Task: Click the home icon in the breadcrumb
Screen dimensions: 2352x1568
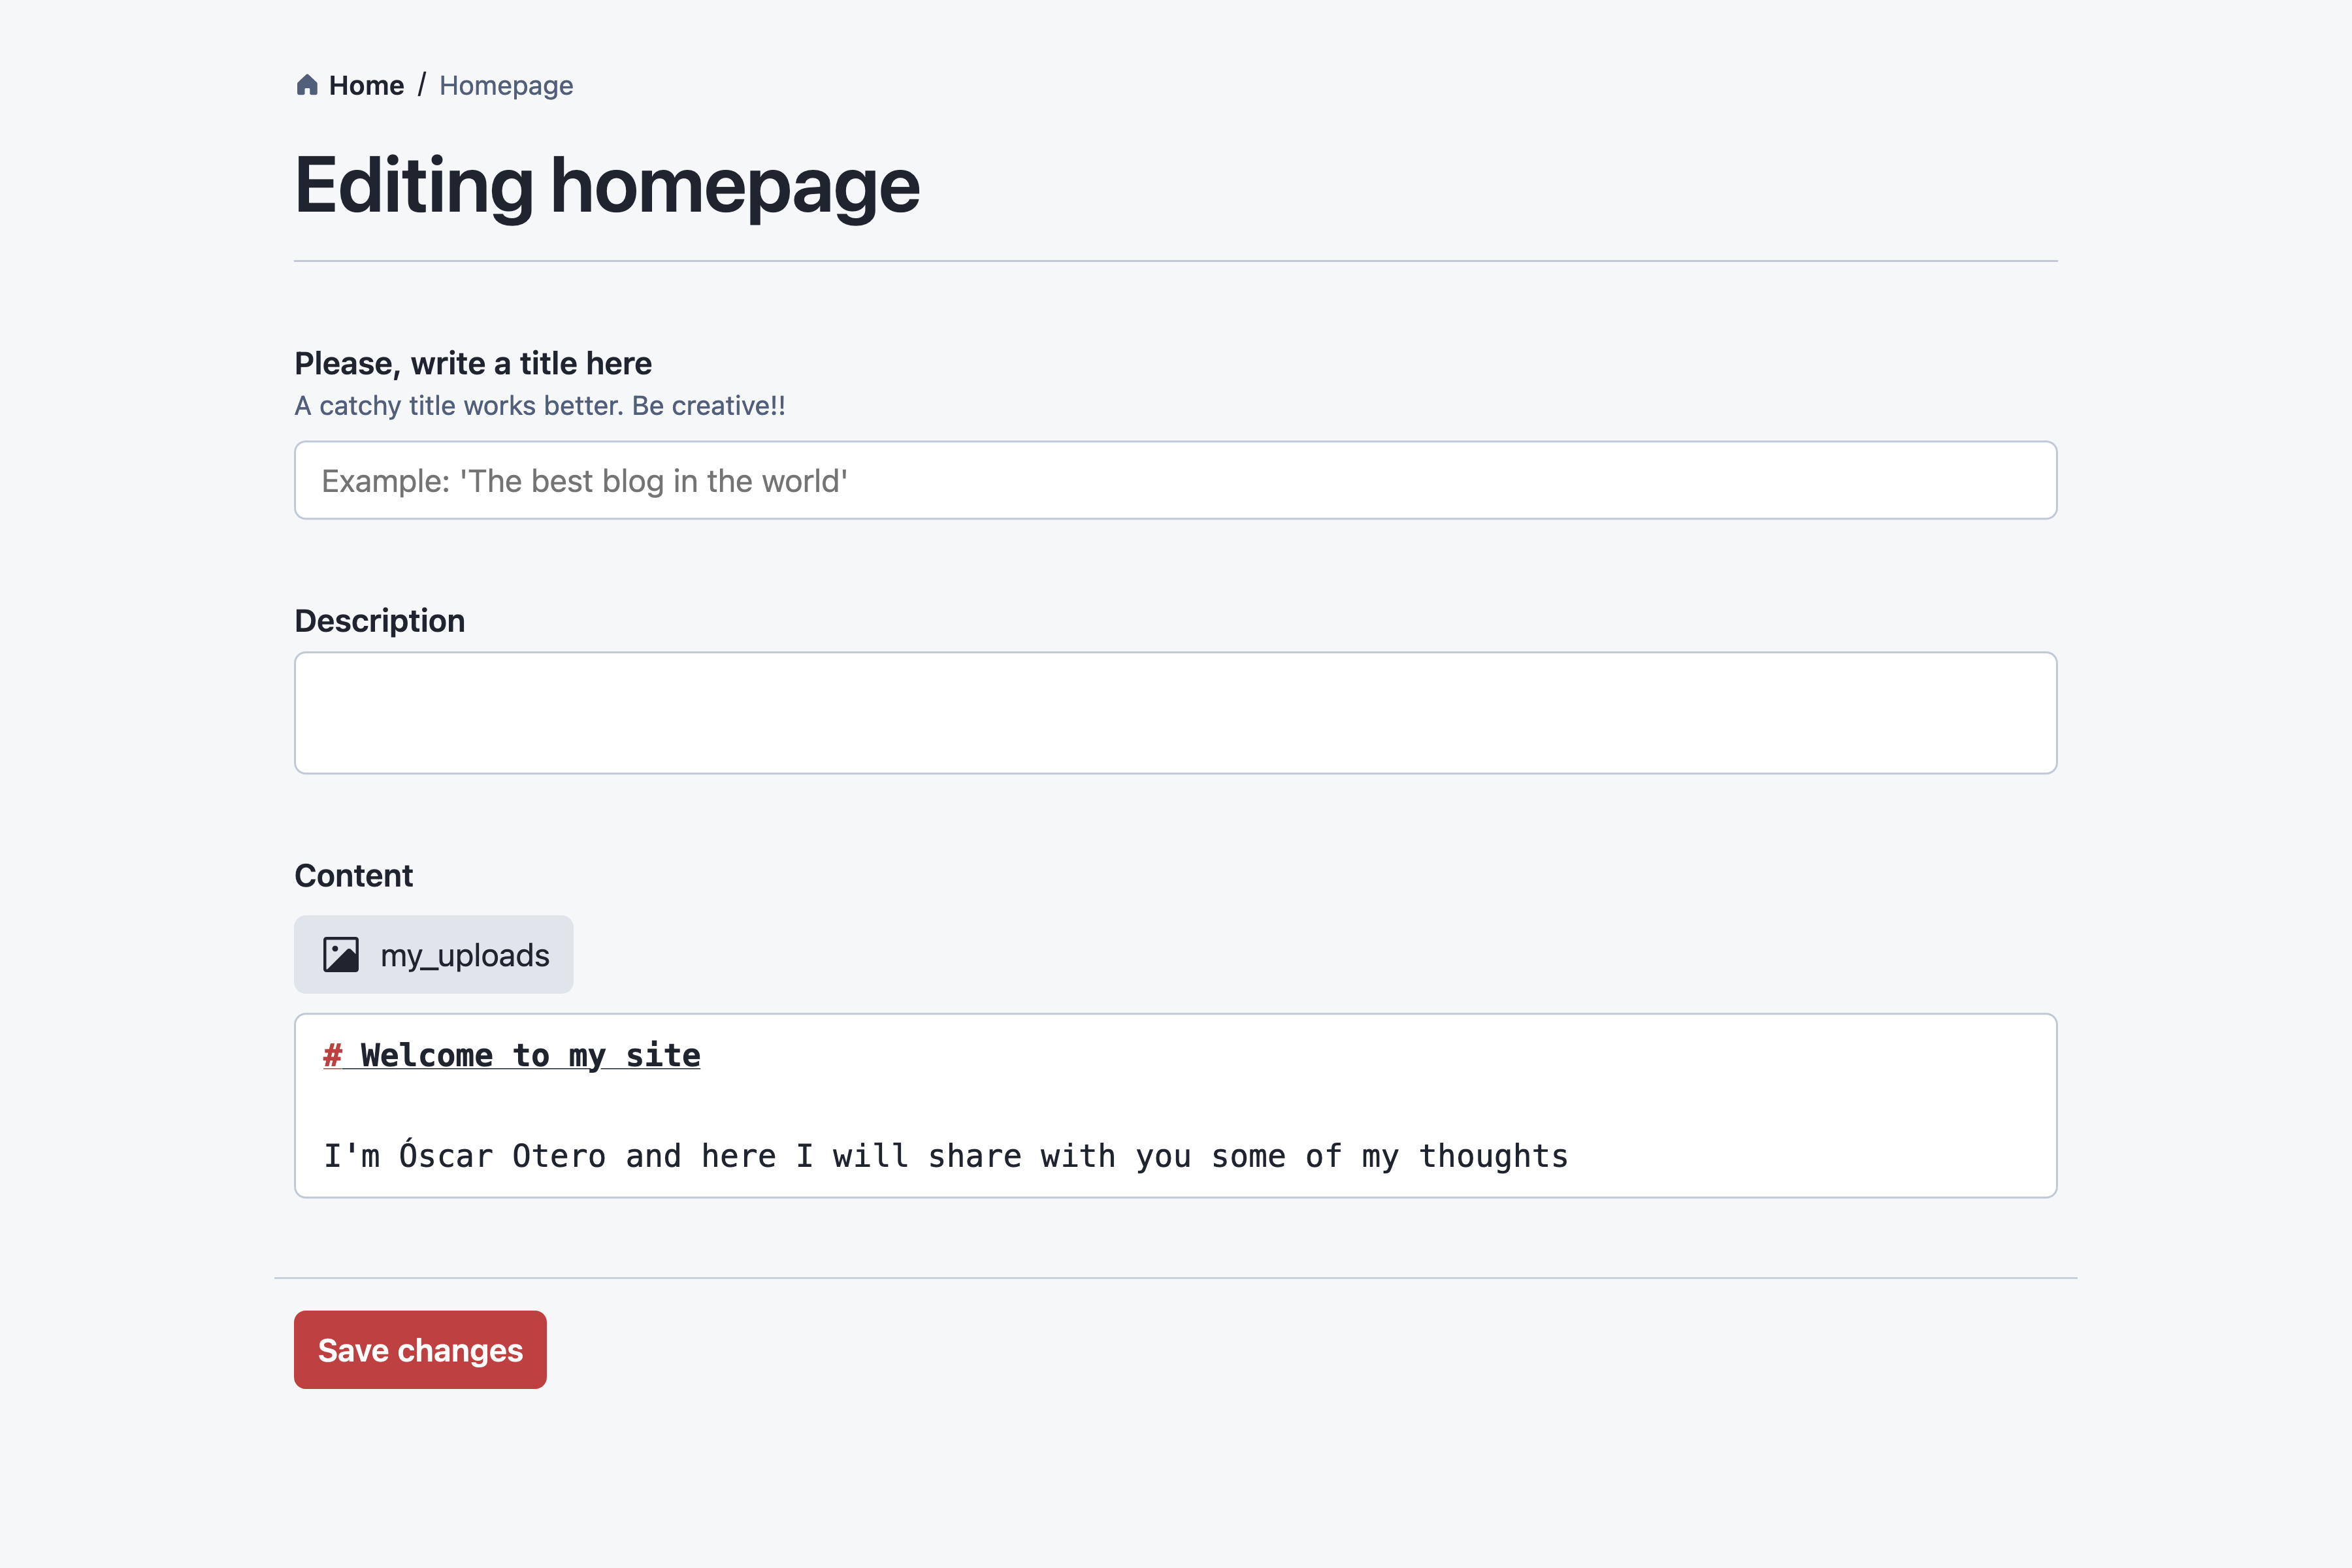Action: click(307, 84)
